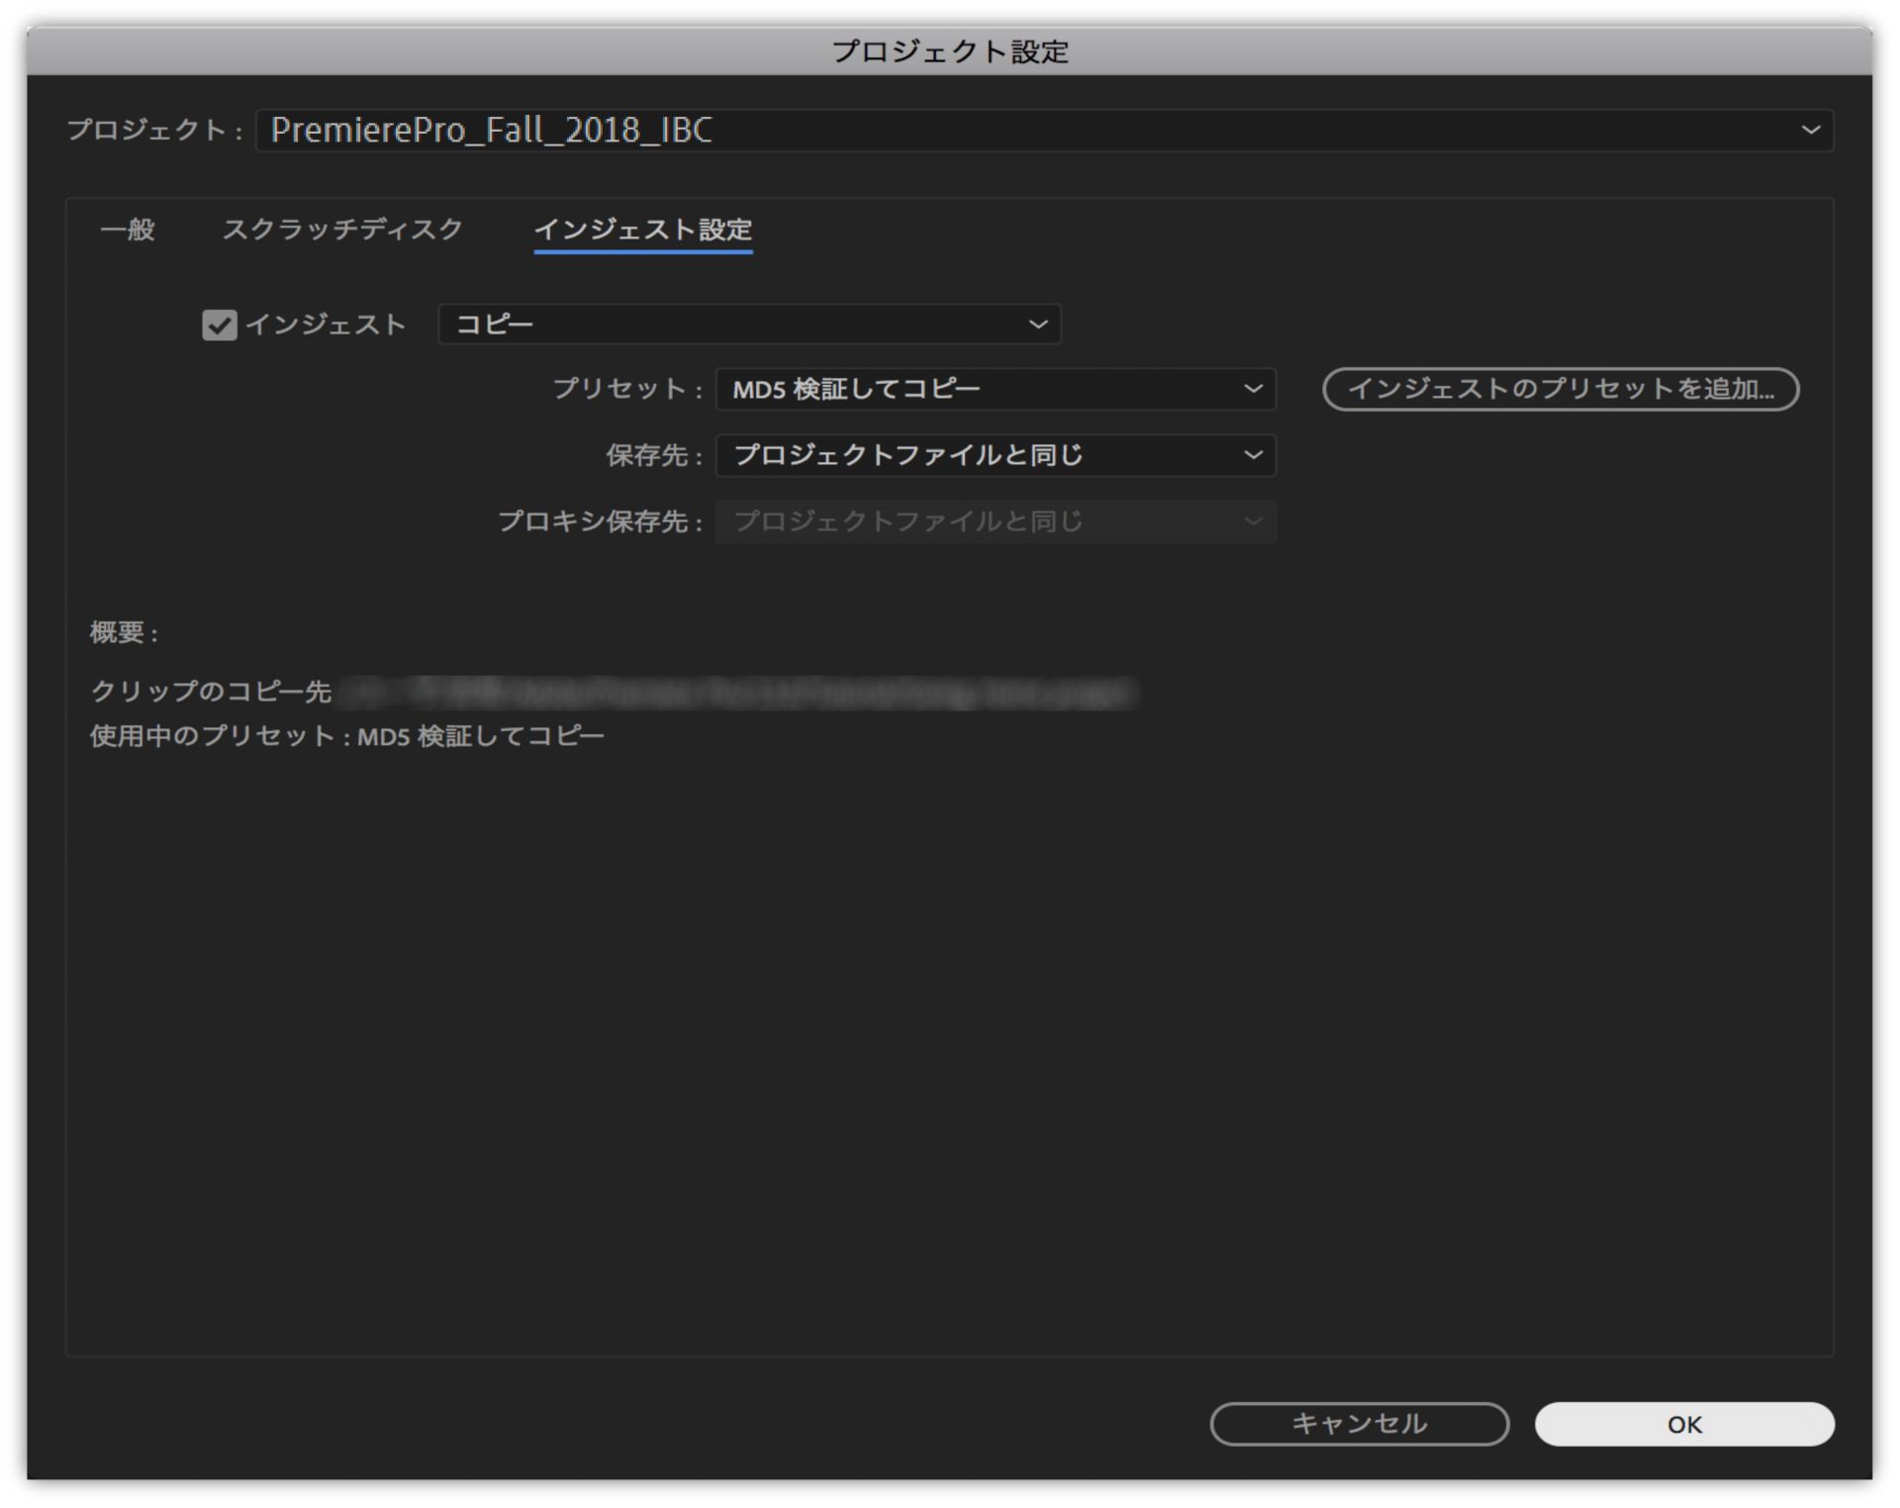Dismiss the dialog with キャンセル
Screen dimensions: 1900x1508
click(x=1359, y=1425)
